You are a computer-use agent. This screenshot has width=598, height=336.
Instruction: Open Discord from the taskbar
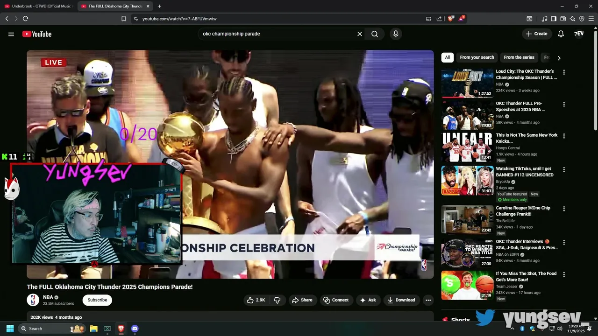pos(135,329)
